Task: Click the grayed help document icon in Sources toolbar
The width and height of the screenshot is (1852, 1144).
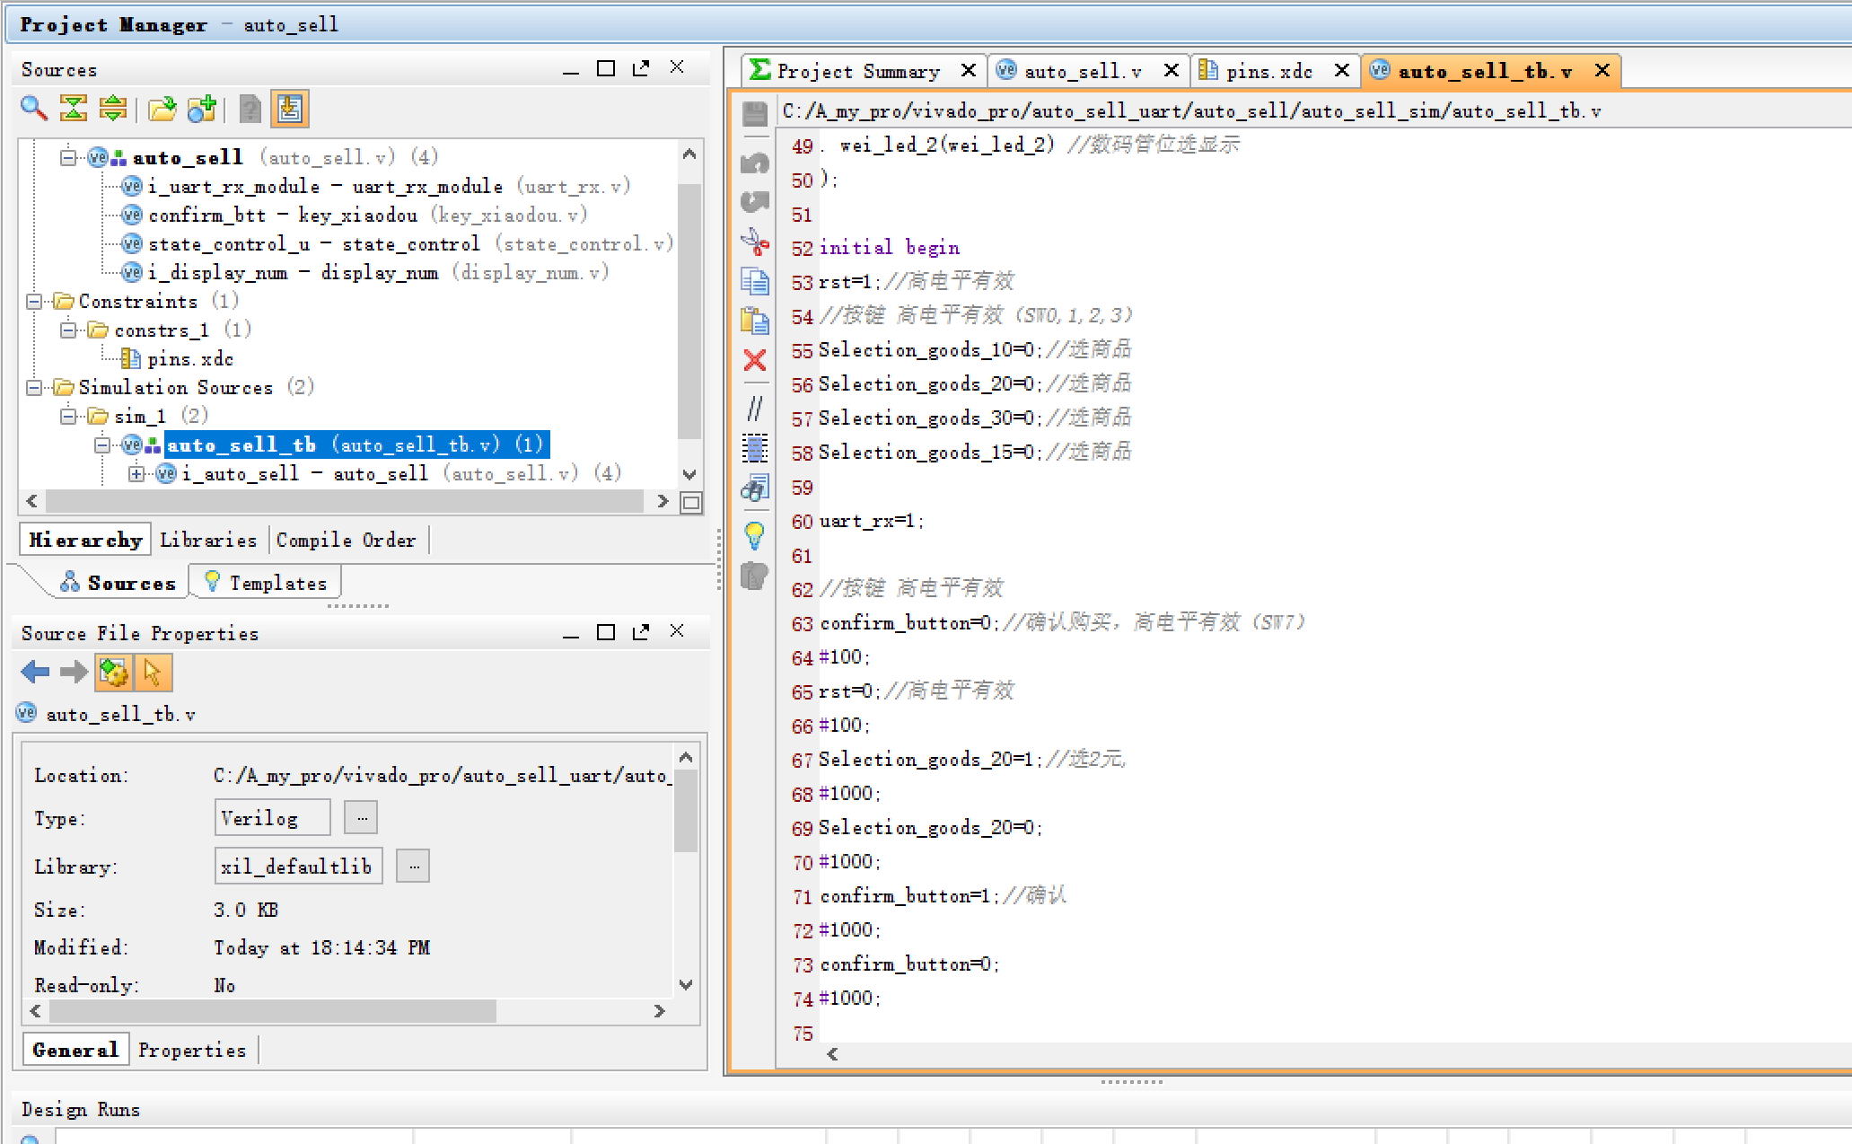Action: pos(250,109)
